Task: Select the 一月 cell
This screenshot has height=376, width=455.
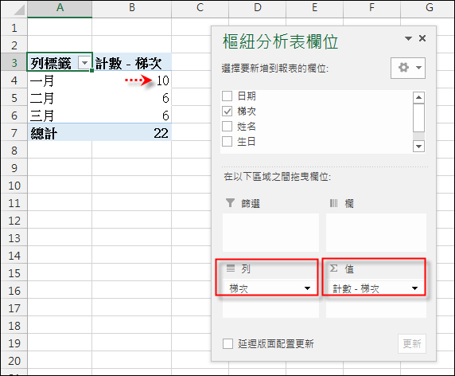Action: pyautogui.click(x=60, y=80)
